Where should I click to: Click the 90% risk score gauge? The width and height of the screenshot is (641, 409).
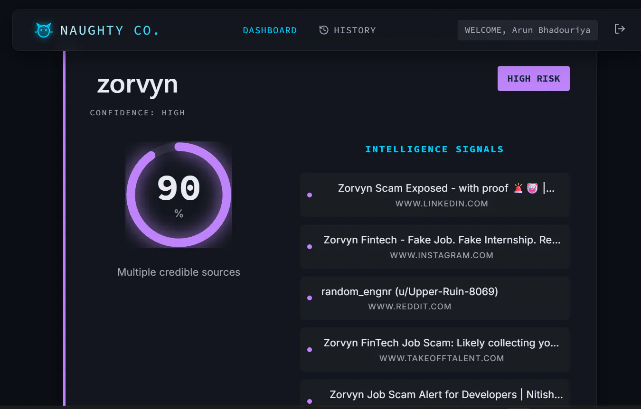point(179,195)
